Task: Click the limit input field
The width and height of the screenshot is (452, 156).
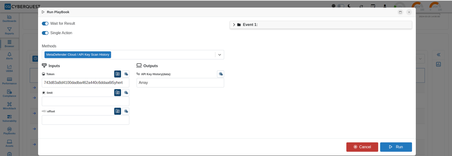Action: 85,101
